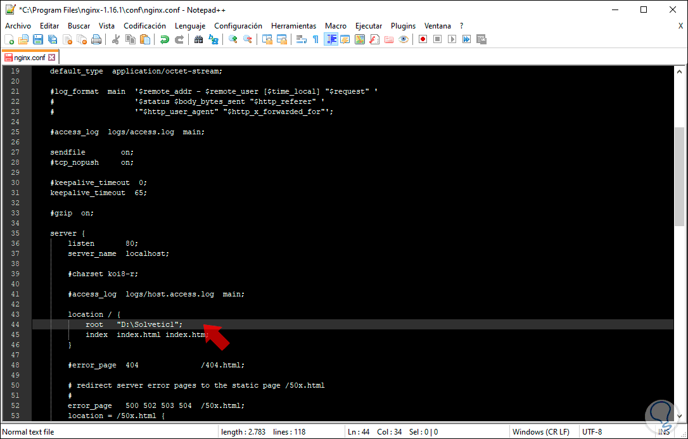This screenshot has width=688, height=439.
Task: Open the Vista menu
Action: tap(106, 26)
